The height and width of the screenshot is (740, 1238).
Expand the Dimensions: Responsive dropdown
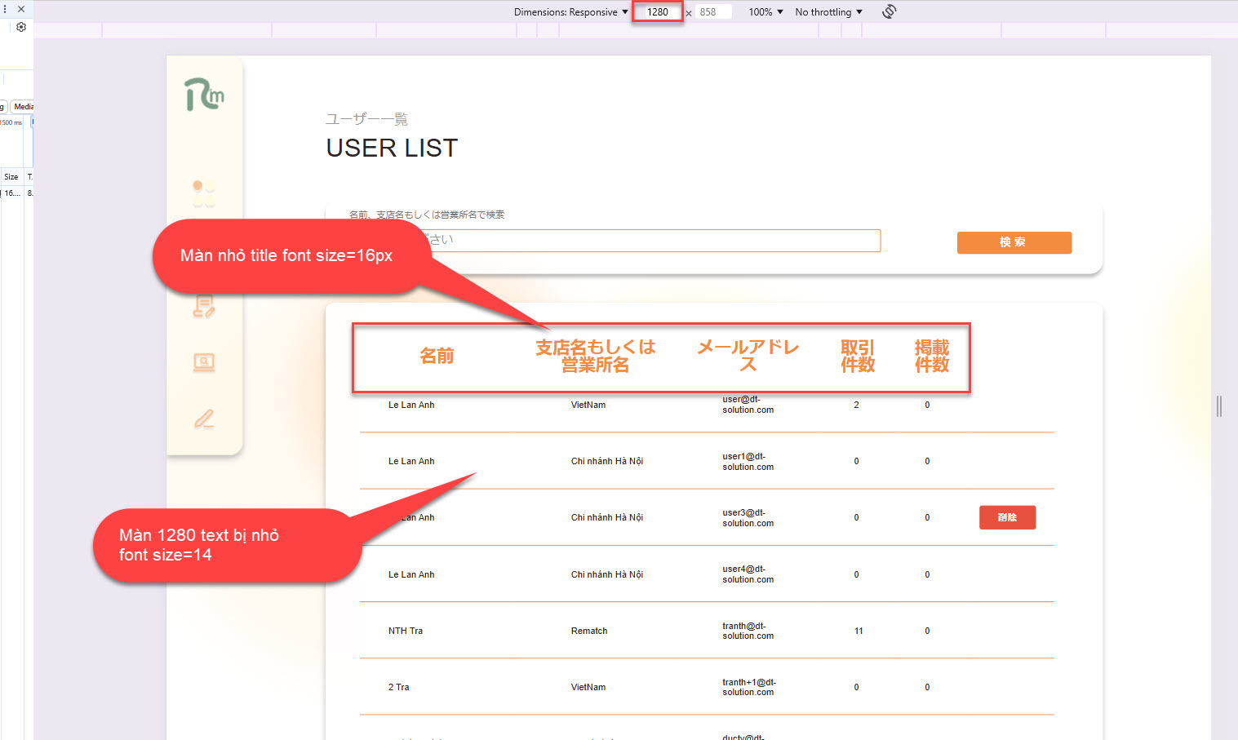[x=570, y=12]
